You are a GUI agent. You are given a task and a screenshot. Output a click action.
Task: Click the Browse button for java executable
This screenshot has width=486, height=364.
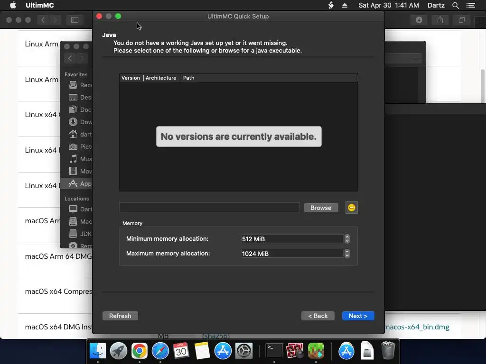tap(321, 208)
